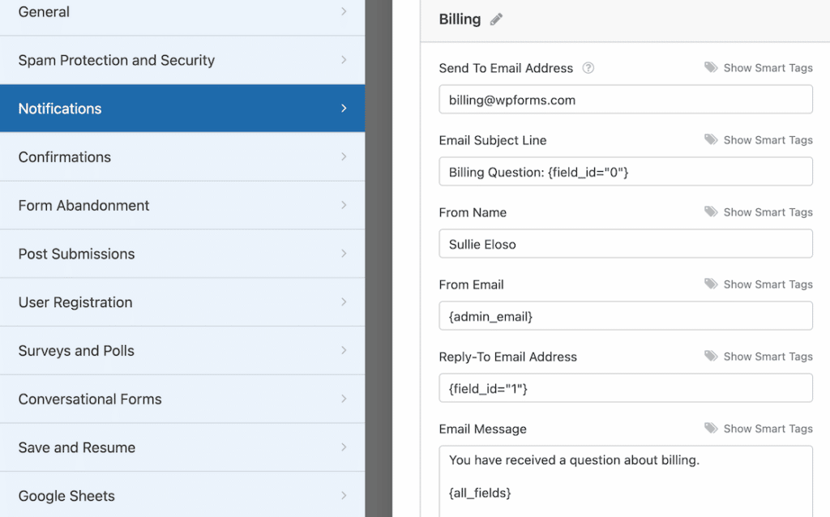Switch to the Notifications settings tab
The height and width of the screenshot is (517, 830).
(x=182, y=108)
